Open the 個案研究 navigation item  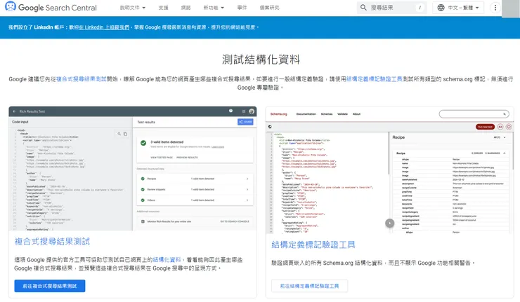point(269,8)
